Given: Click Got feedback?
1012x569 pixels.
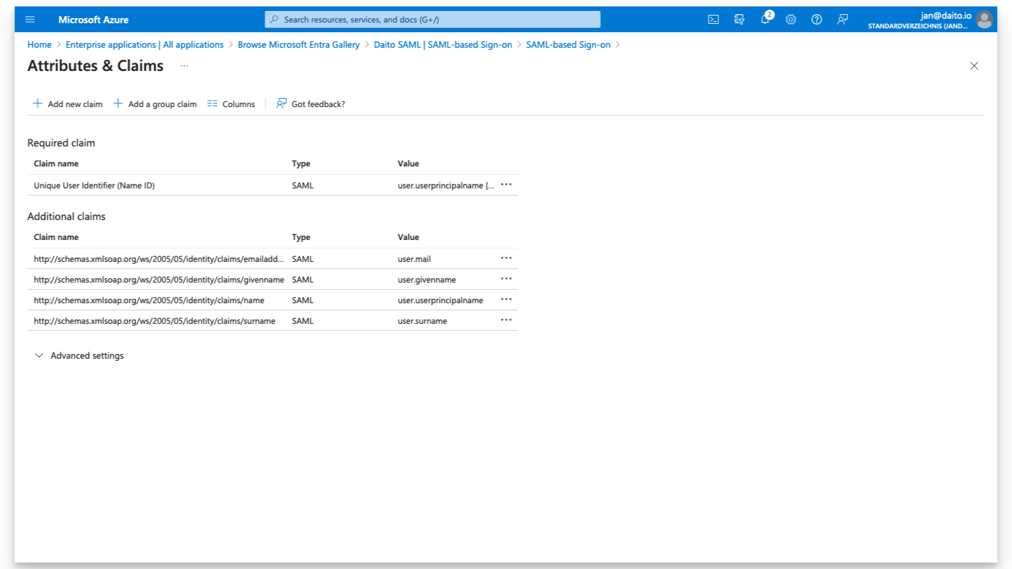Looking at the screenshot, I should [310, 104].
